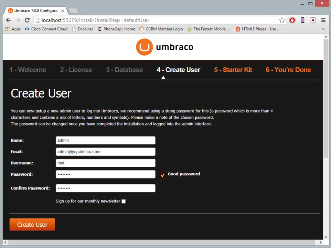Click the browser back arrow
Image resolution: width=331 pixels, height=248 pixels.
coord(9,20)
